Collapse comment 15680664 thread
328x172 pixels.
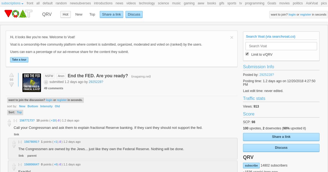click(20, 164)
